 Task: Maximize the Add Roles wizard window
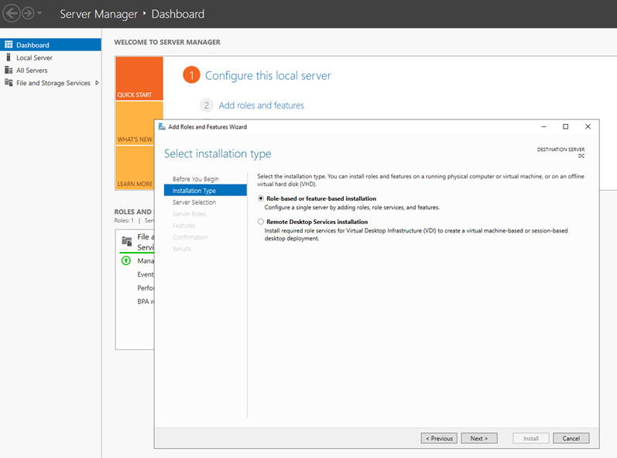pos(565,126)
